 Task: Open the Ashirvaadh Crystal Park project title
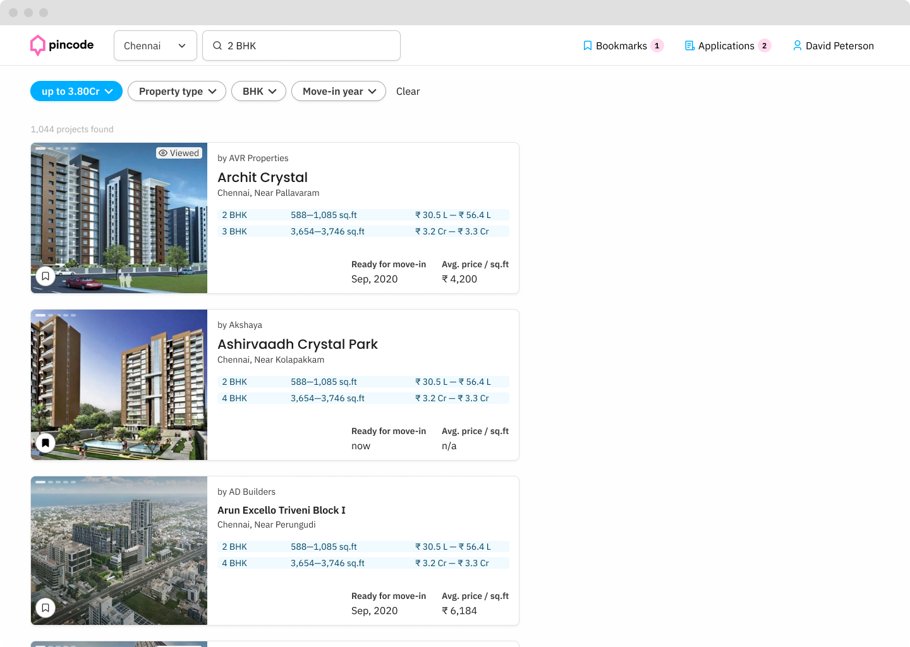pyautogui.click(x=298, y=344)
